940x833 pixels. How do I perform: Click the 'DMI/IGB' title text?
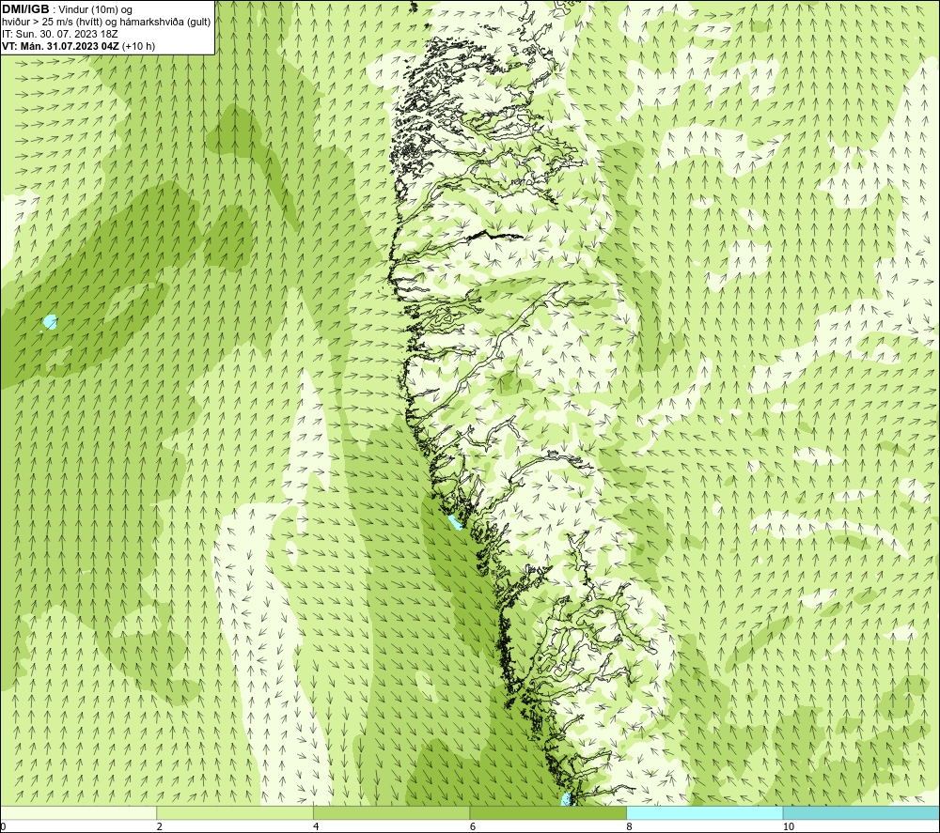(x=25, y=9)
